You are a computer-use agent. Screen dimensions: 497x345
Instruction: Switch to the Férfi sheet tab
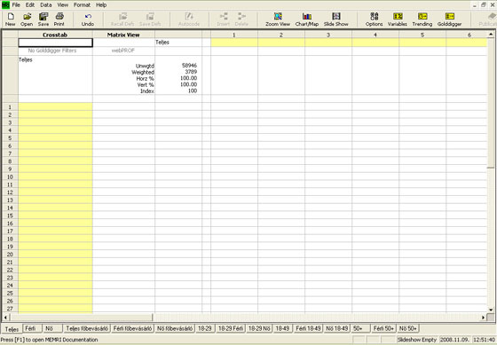tap(31, 328)
